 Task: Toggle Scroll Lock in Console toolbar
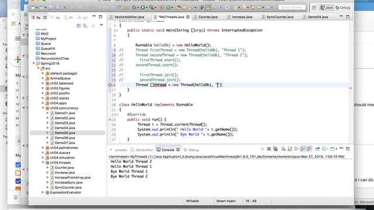[x=290, y=149]
